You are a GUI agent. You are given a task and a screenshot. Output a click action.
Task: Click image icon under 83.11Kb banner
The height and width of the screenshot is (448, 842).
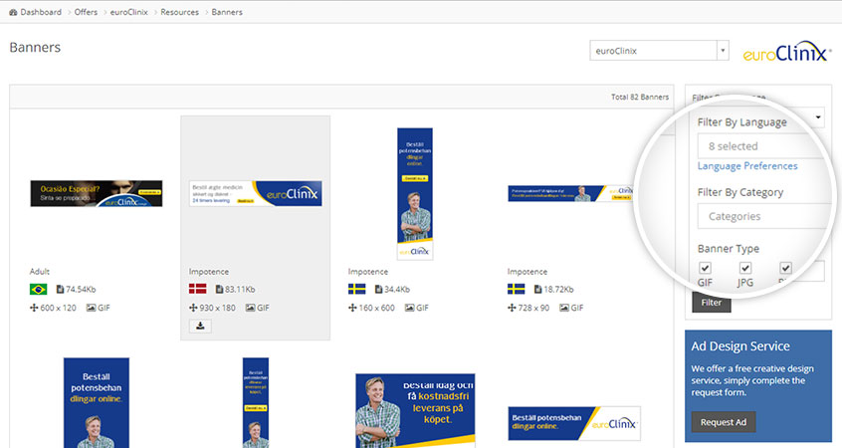click(x=250, y=308)
